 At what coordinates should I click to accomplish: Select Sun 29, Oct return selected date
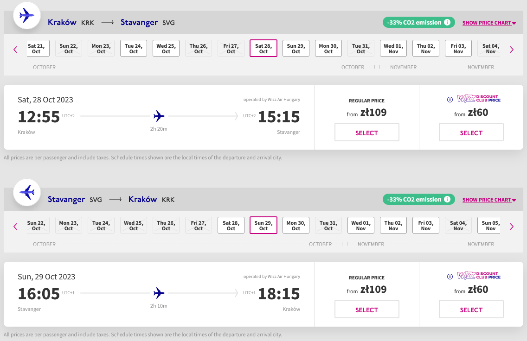pos(263,225)
